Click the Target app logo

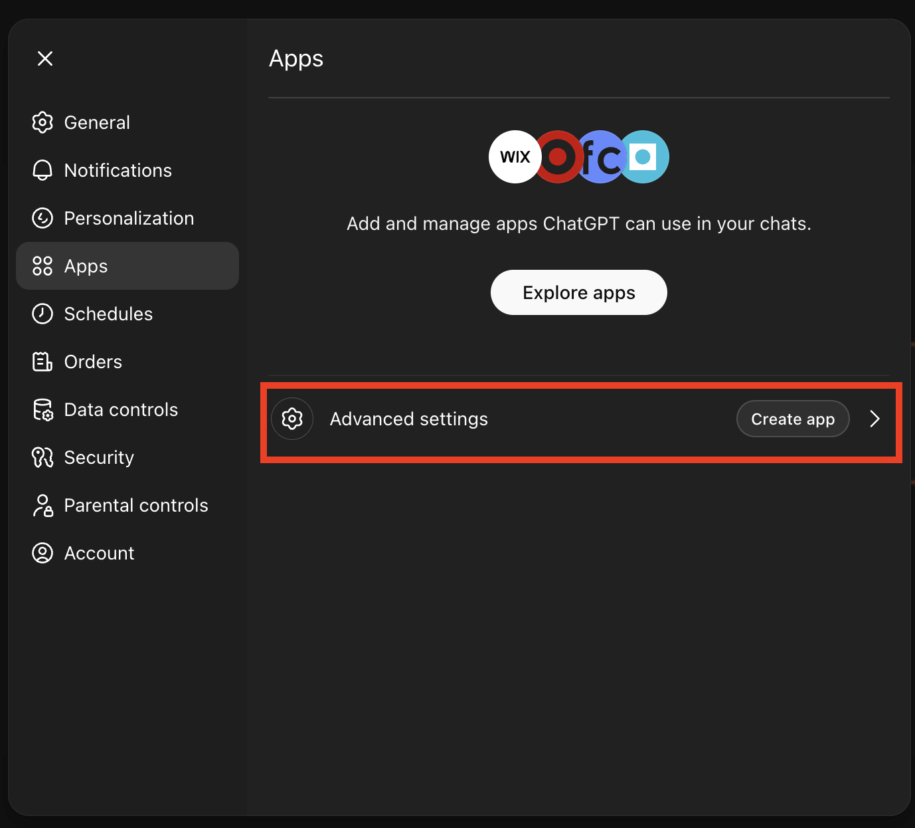pos(558,157)
